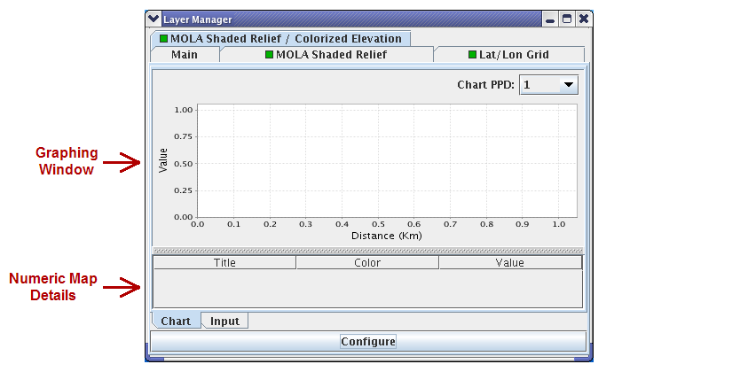Open the window menu arrow in title bar
Viewport: 740px width, 372px height.
tap(154, 19)
